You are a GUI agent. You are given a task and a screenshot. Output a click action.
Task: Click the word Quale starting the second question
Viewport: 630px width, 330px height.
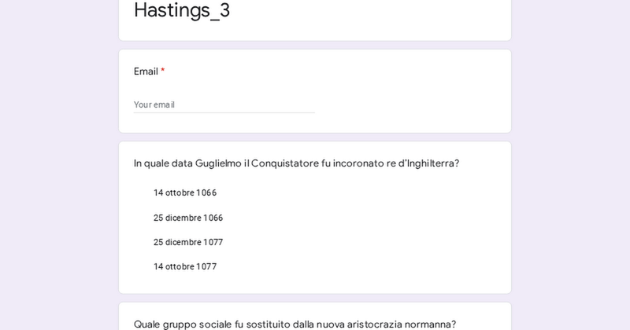(149, 324)
